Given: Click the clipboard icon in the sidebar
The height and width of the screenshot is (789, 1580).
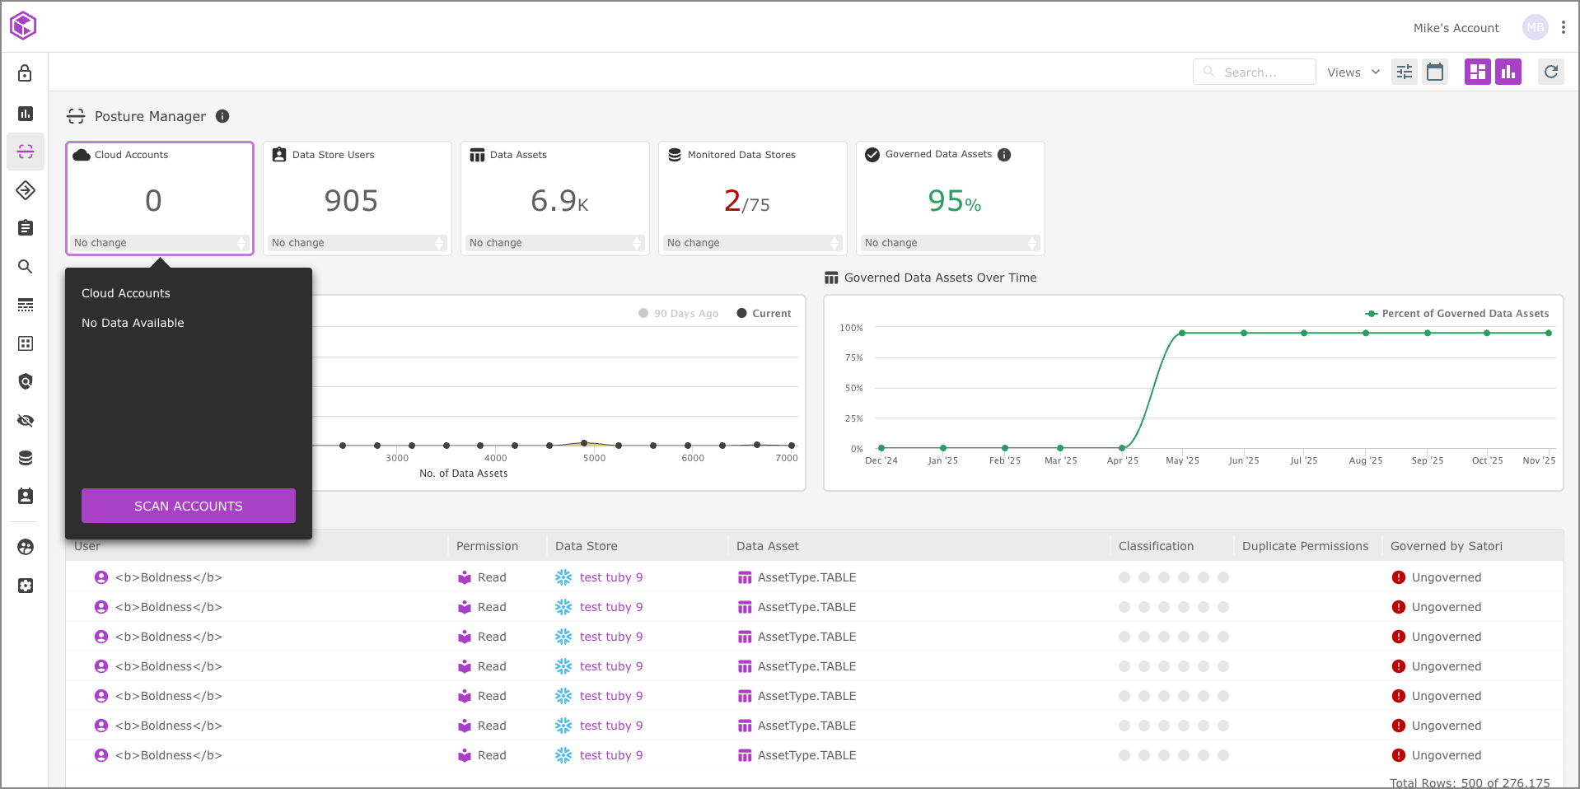Looking at the screenshot, I should 26,228.
